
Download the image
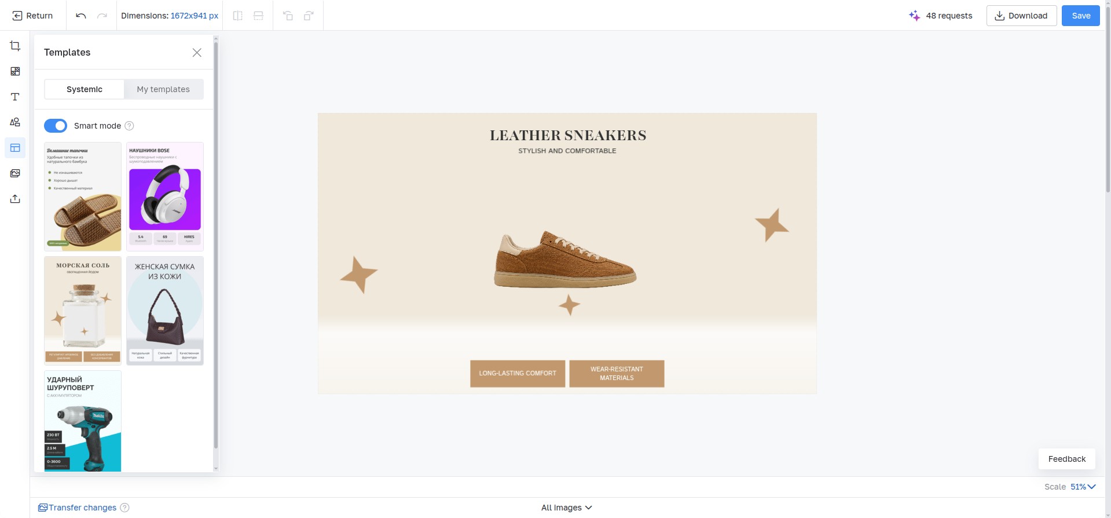point(1021,16)
